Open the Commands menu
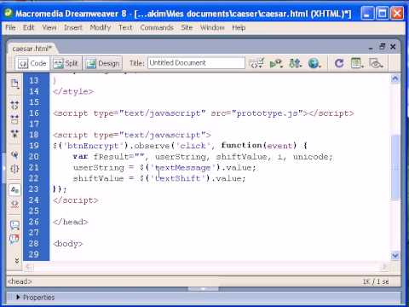This screenshot has width=409, height=307. point(157,27)
